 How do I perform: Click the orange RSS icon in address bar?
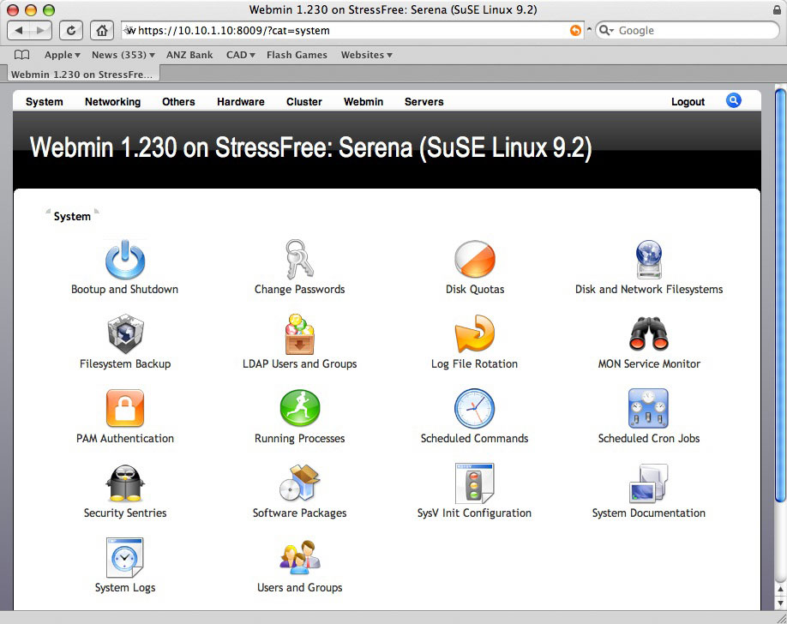[576, 31]
